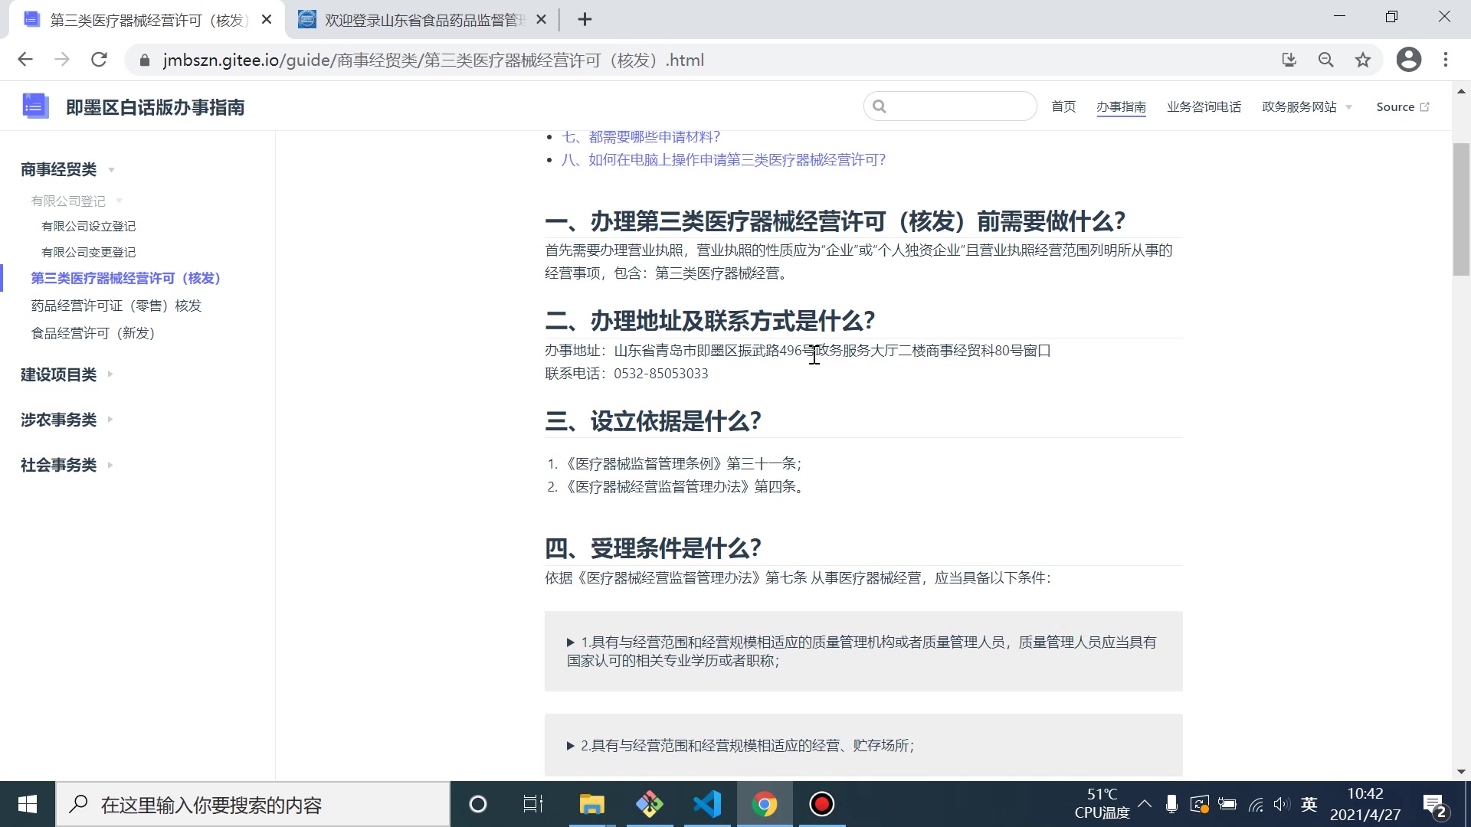Open 有限公司变更登记 in sidebar

[88, 252]
